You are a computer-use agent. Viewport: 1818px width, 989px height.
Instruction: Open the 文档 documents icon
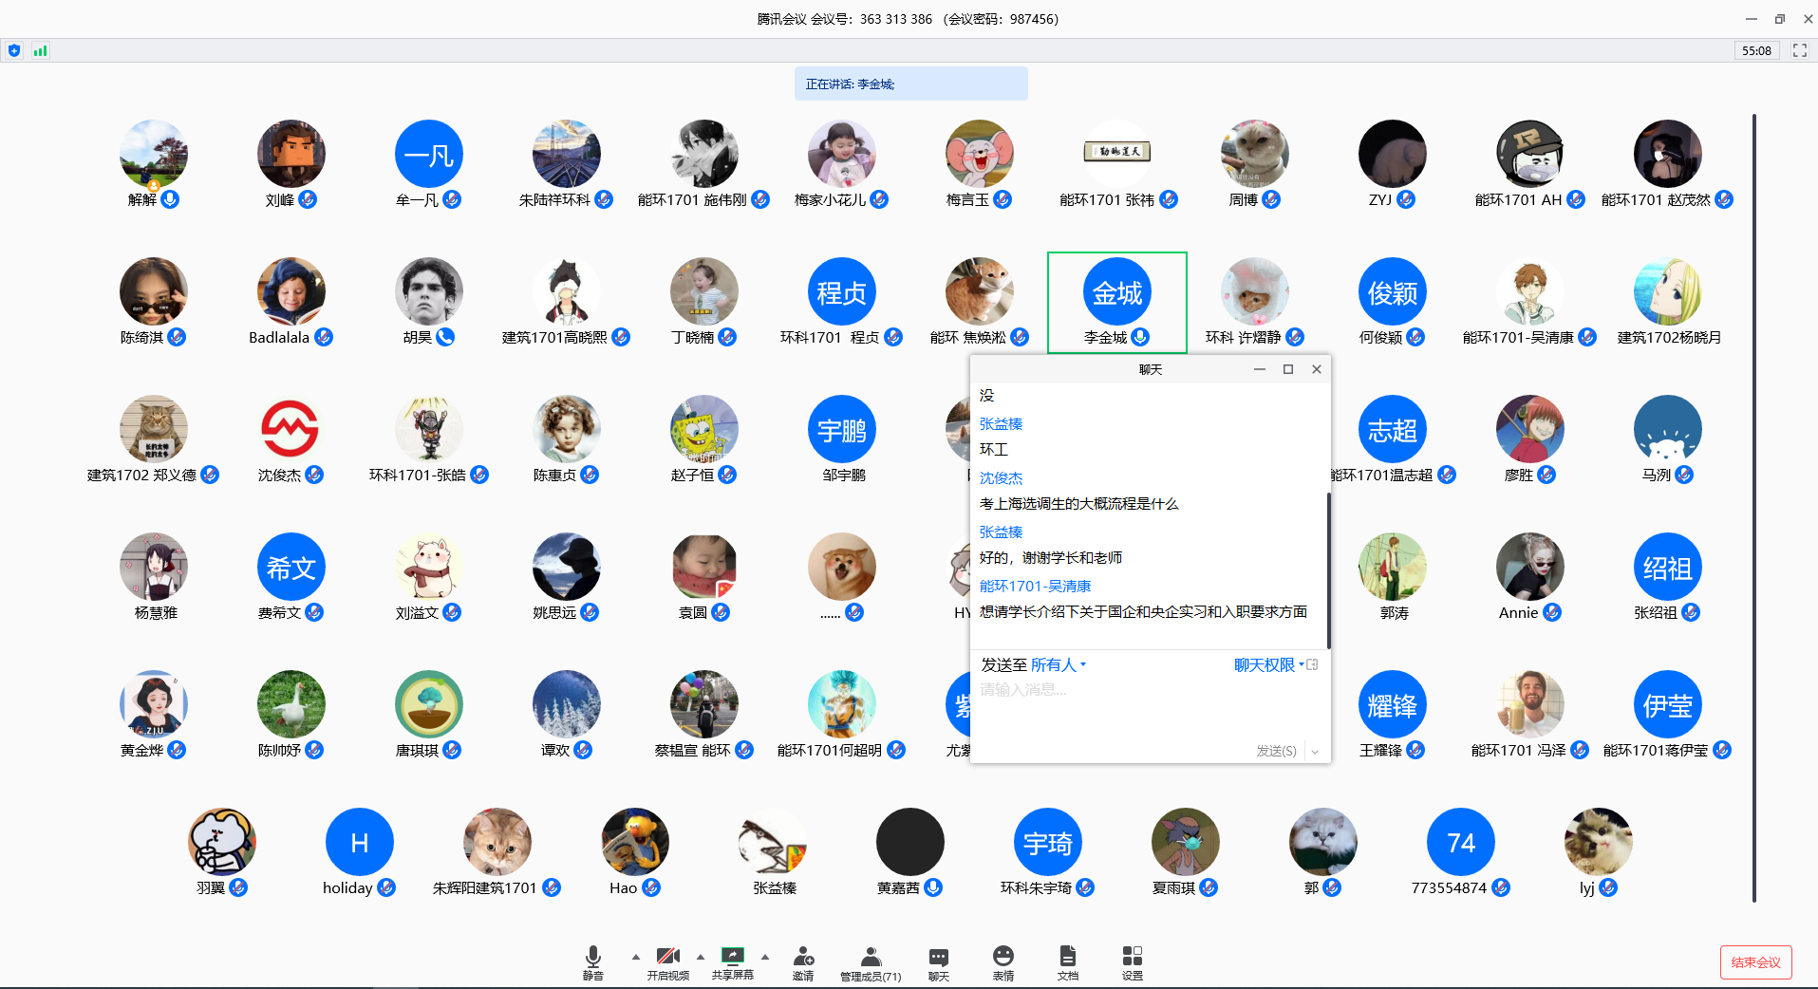[1067, 961]
